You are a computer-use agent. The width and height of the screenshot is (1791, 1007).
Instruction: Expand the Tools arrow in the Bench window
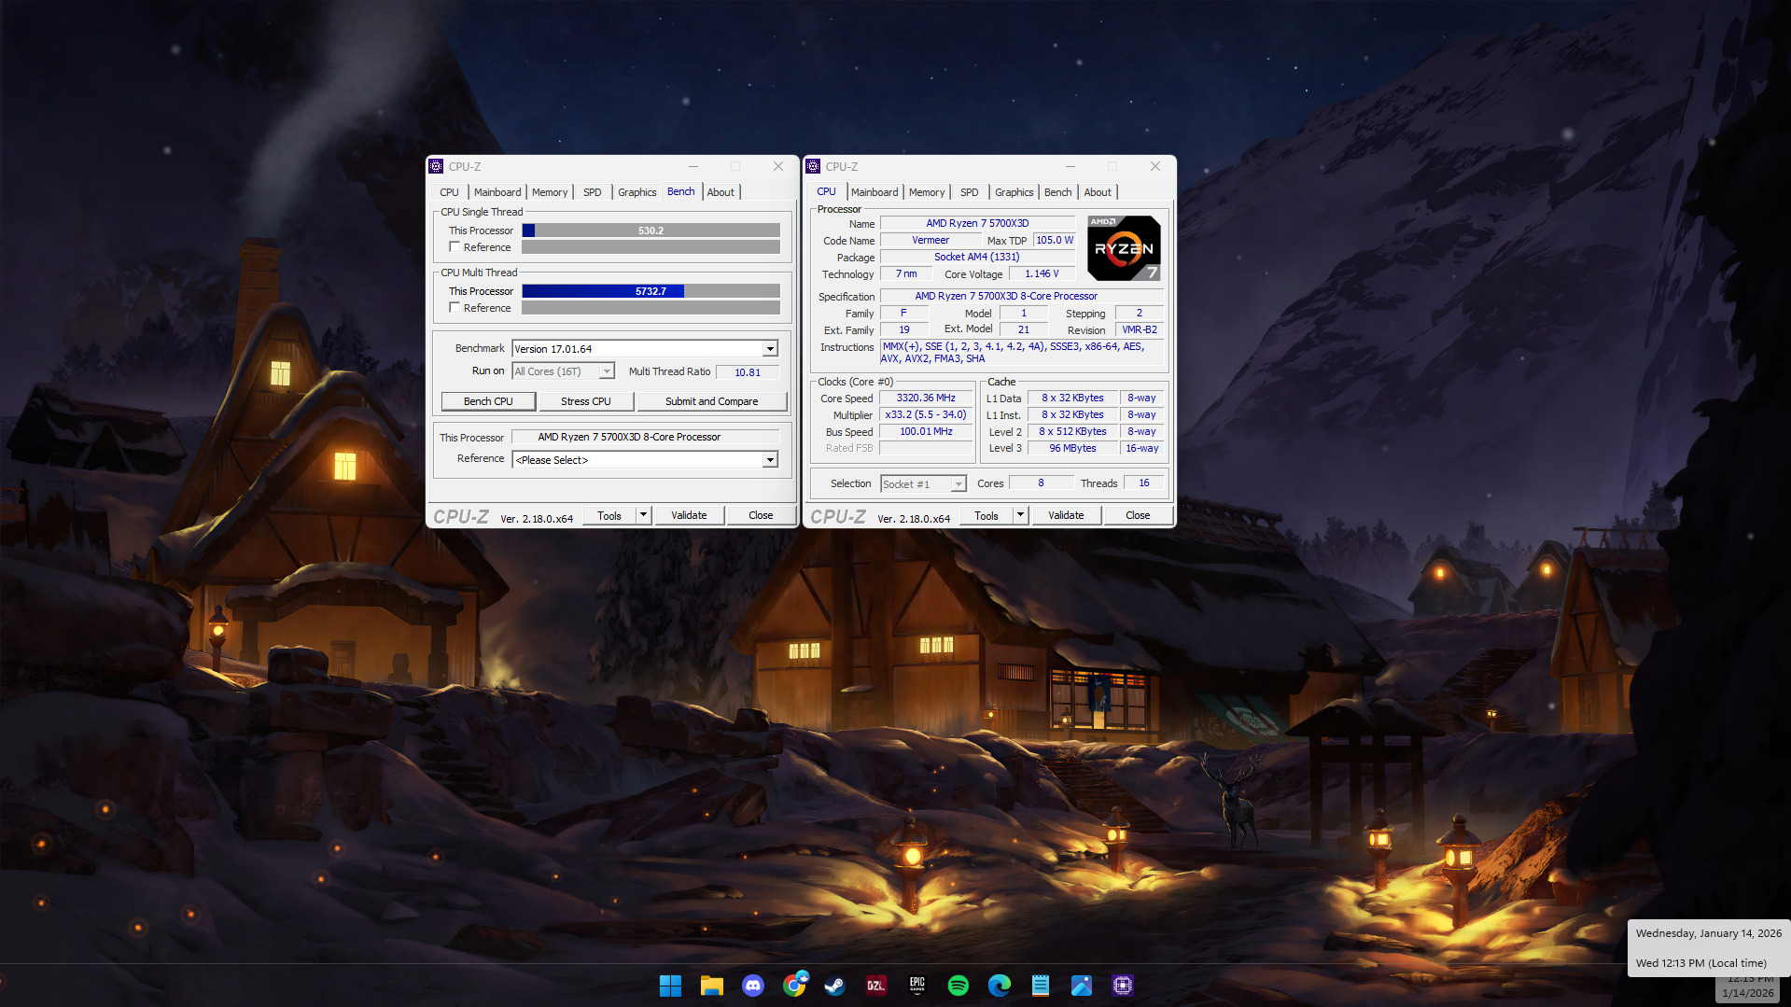(x=643, y=515)
